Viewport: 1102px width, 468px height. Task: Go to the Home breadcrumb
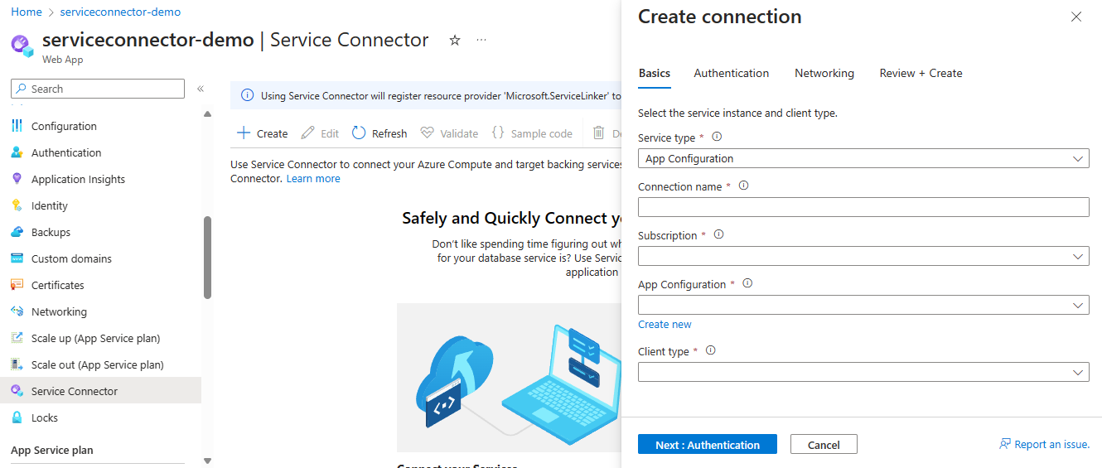point(27,12)
